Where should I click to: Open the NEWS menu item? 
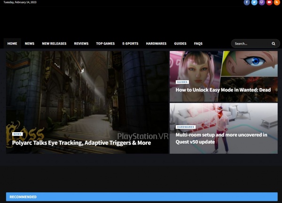click(30, 44)
